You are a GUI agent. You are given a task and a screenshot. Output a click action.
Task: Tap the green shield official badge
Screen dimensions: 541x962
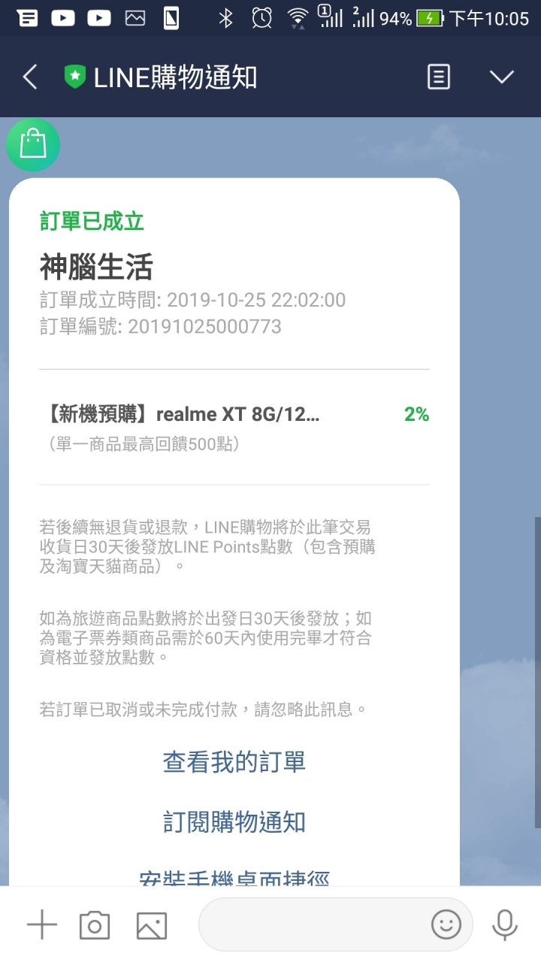[x=75, y=77]
